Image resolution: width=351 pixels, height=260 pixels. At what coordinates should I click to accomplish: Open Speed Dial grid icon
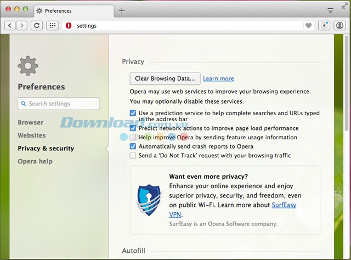[x=52, y=26]
